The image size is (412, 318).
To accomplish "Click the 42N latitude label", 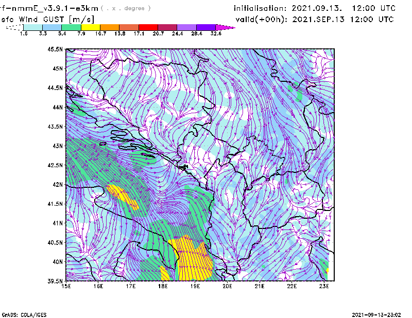I will tap(57, 185).
